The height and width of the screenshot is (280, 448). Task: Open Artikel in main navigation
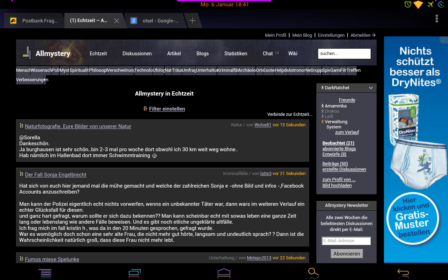pyautogui.click(x=174, y=54)
